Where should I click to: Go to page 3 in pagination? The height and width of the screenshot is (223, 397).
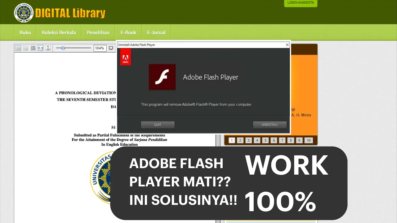248,140
